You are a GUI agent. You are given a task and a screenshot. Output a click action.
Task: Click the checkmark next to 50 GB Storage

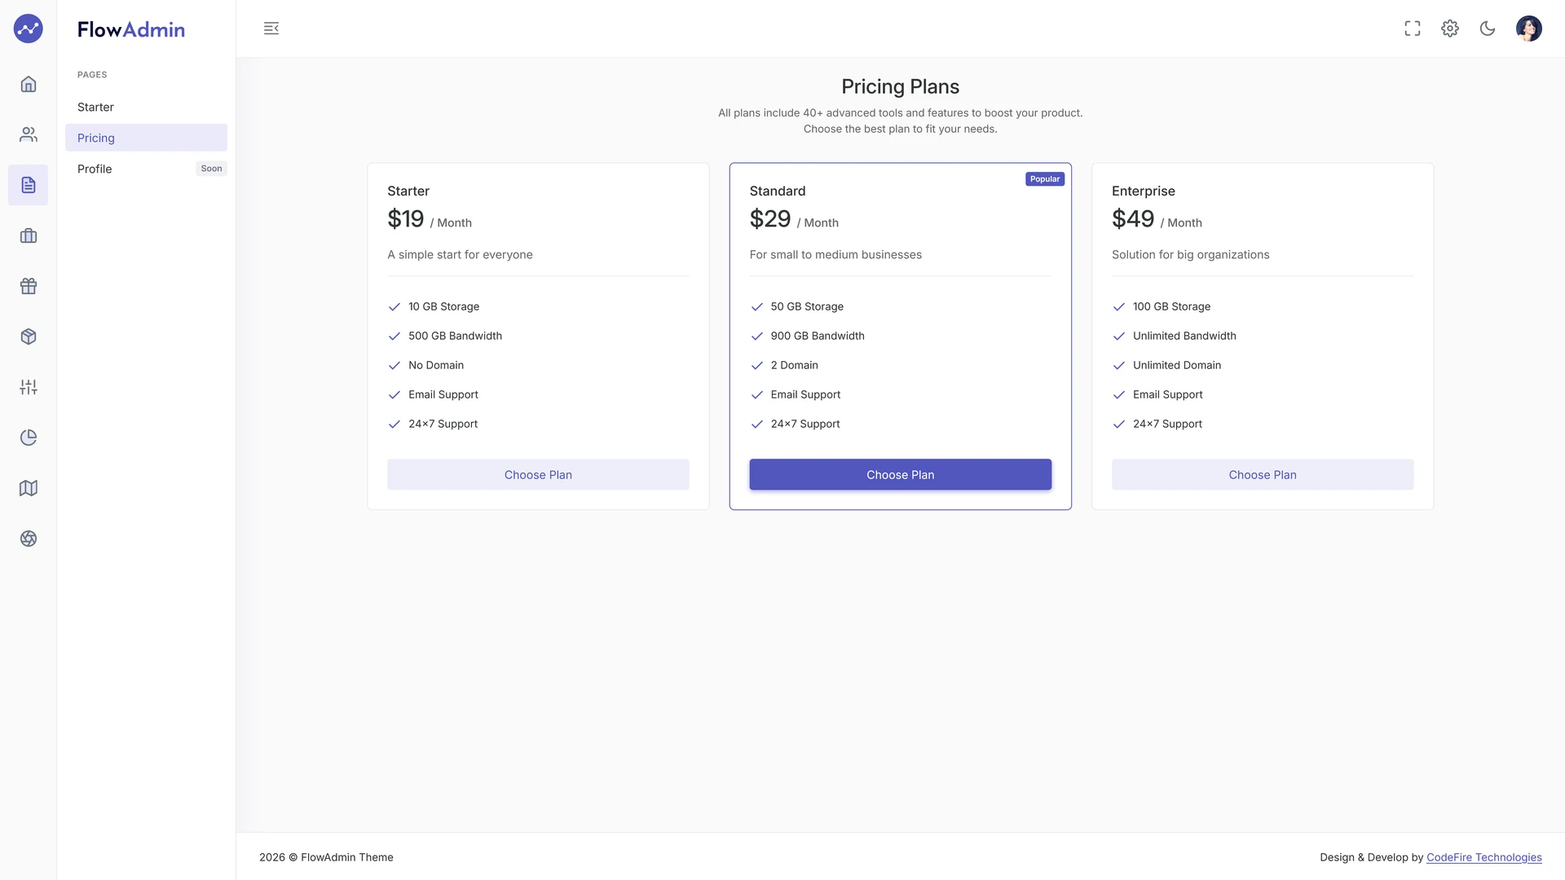point(756,307)
